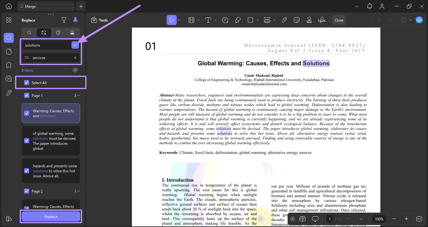This screenshot has width=428, height=227.
Task: Click the filter icon in Replace panel
Action: point(64,20)
